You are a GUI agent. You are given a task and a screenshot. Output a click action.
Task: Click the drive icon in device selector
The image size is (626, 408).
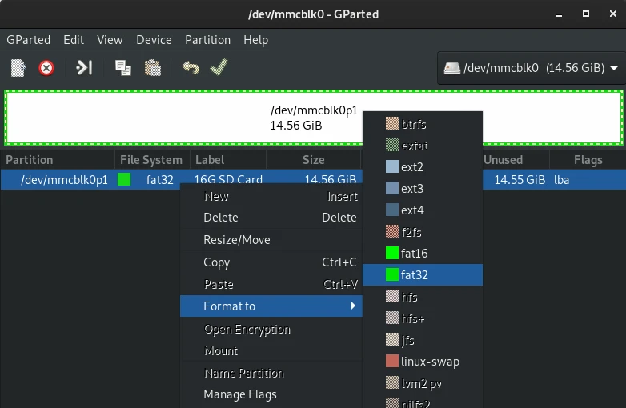pos(452,68)
